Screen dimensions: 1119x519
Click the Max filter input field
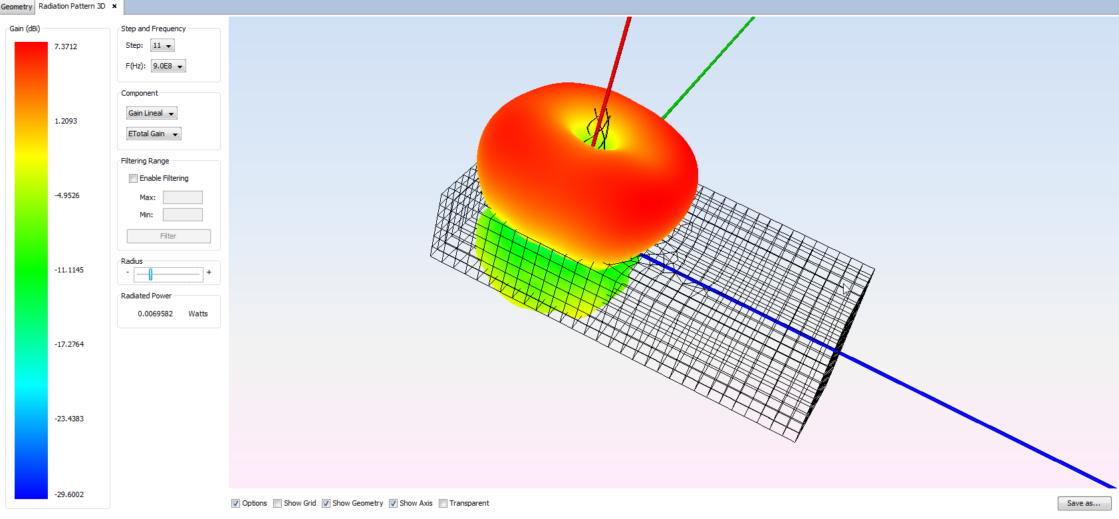(183, 197)
